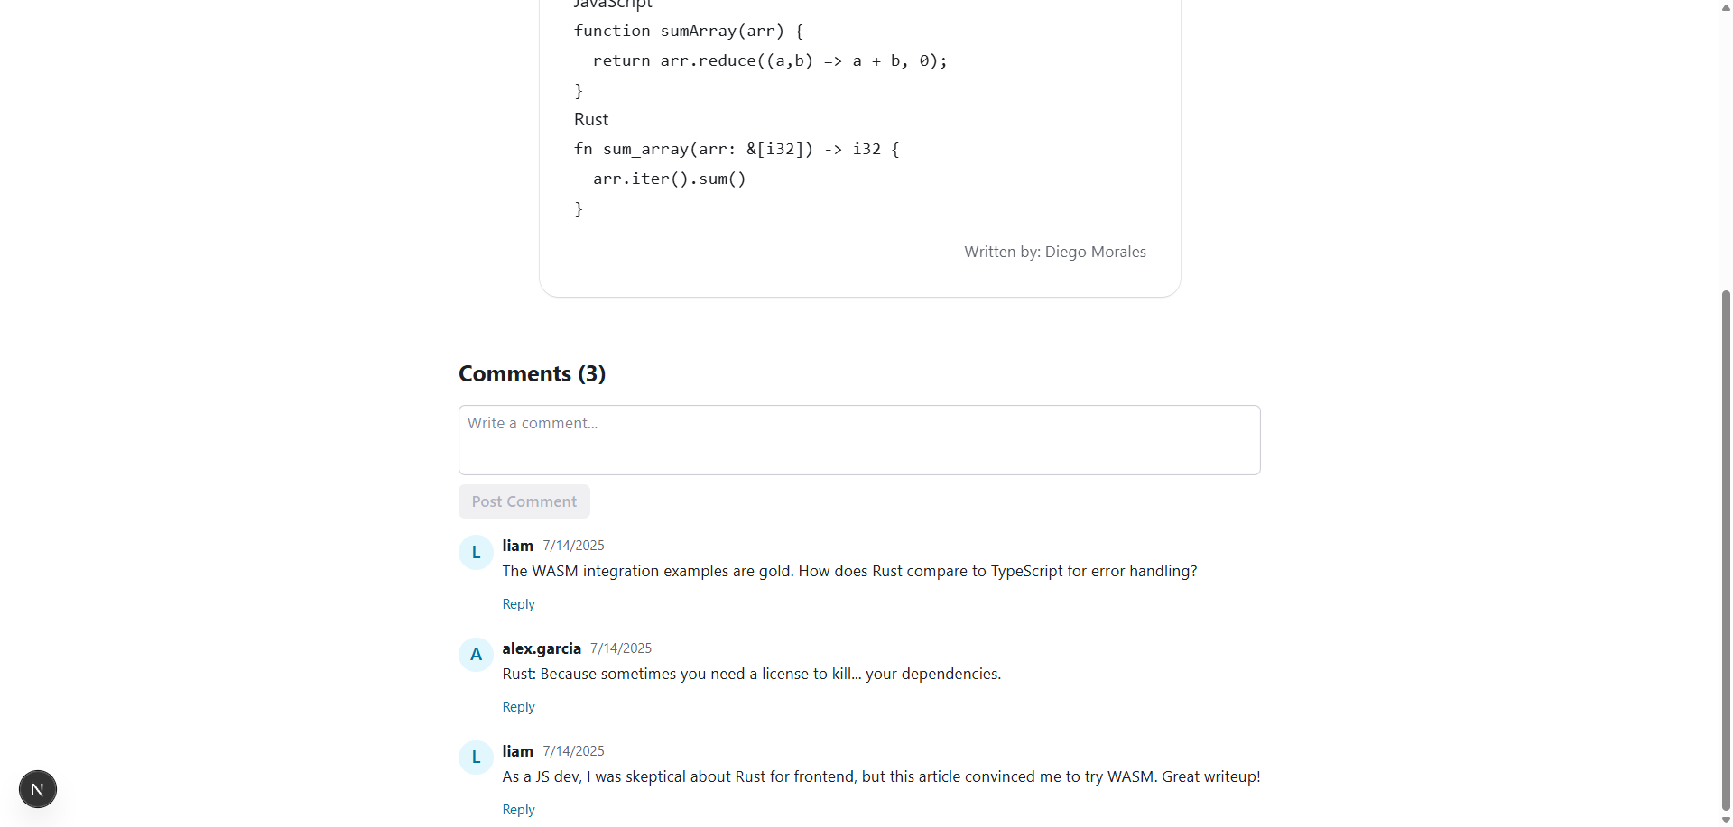Click the scrollbar down arrow
The height and width of the screenshot is (827, 1733).
click(x=1726, y=820)
